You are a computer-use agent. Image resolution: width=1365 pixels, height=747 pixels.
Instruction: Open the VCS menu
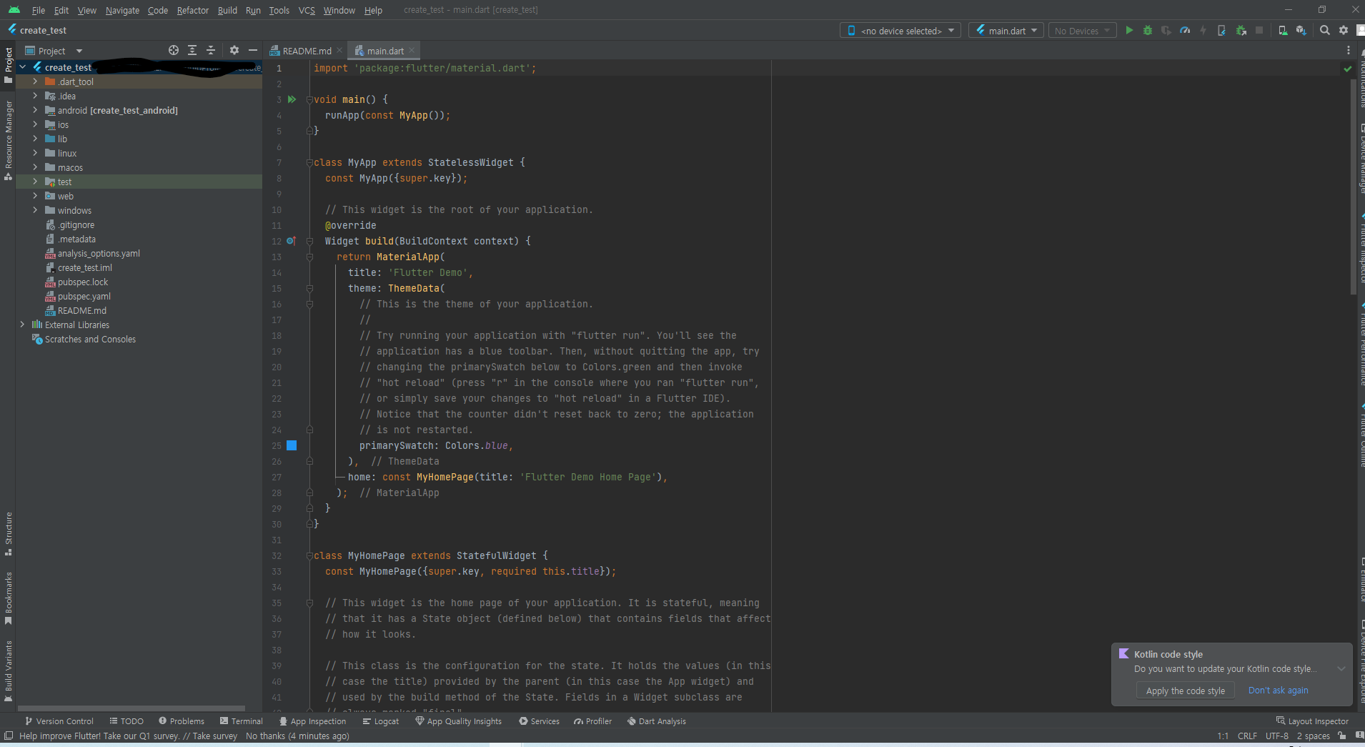pos(307,10)
